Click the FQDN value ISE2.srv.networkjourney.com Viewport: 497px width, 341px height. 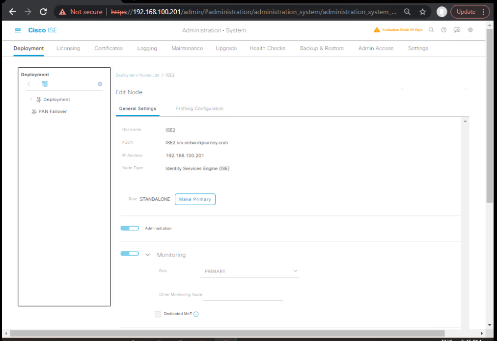coord(196,143)
